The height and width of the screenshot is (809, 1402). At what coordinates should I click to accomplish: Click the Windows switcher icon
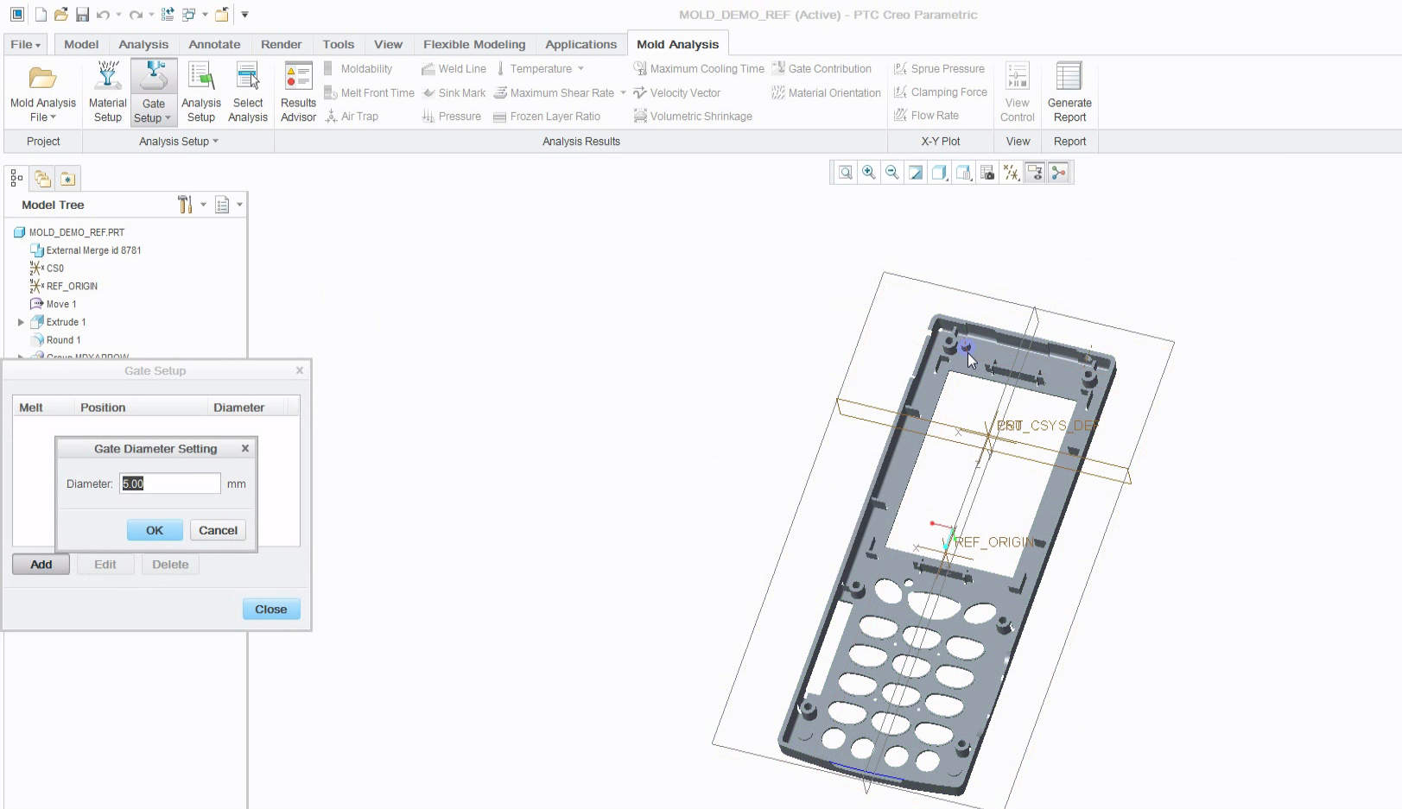point(189,15)
